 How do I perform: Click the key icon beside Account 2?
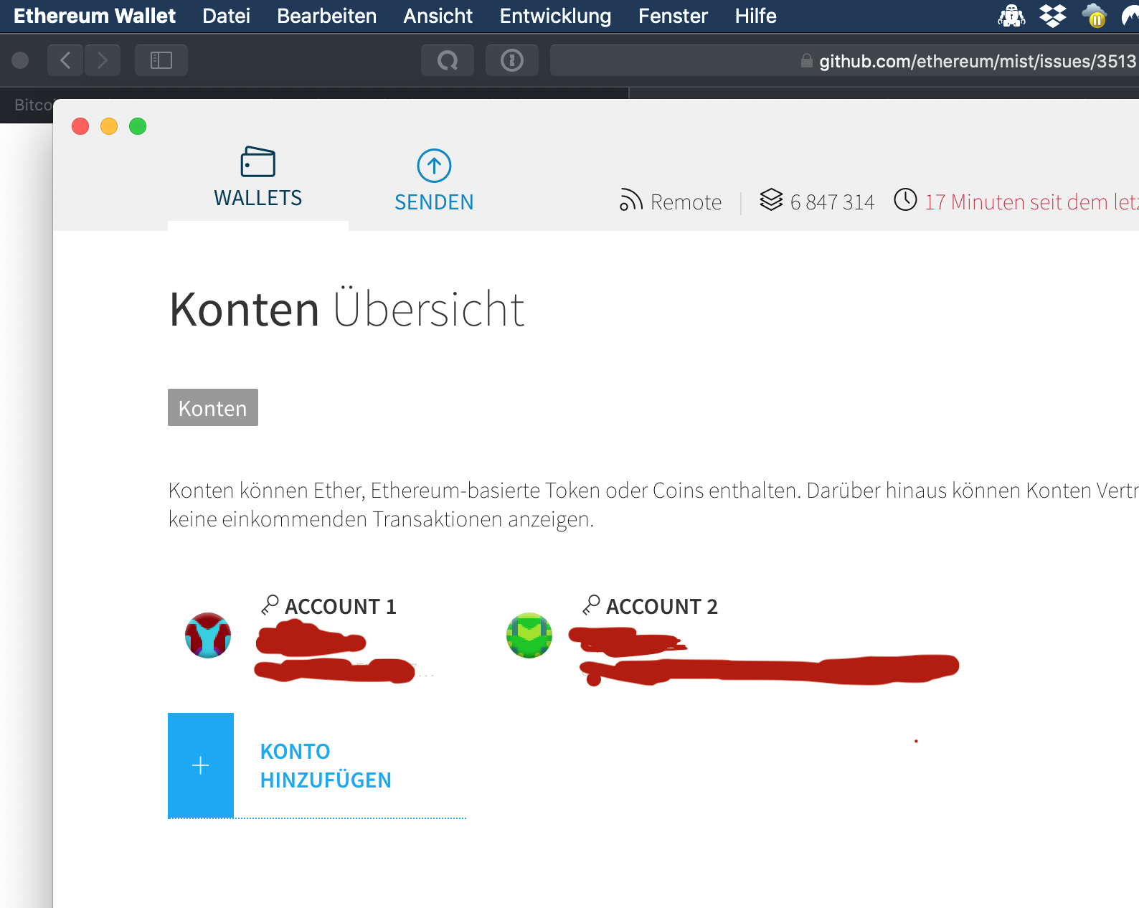(x=591, y=605)
